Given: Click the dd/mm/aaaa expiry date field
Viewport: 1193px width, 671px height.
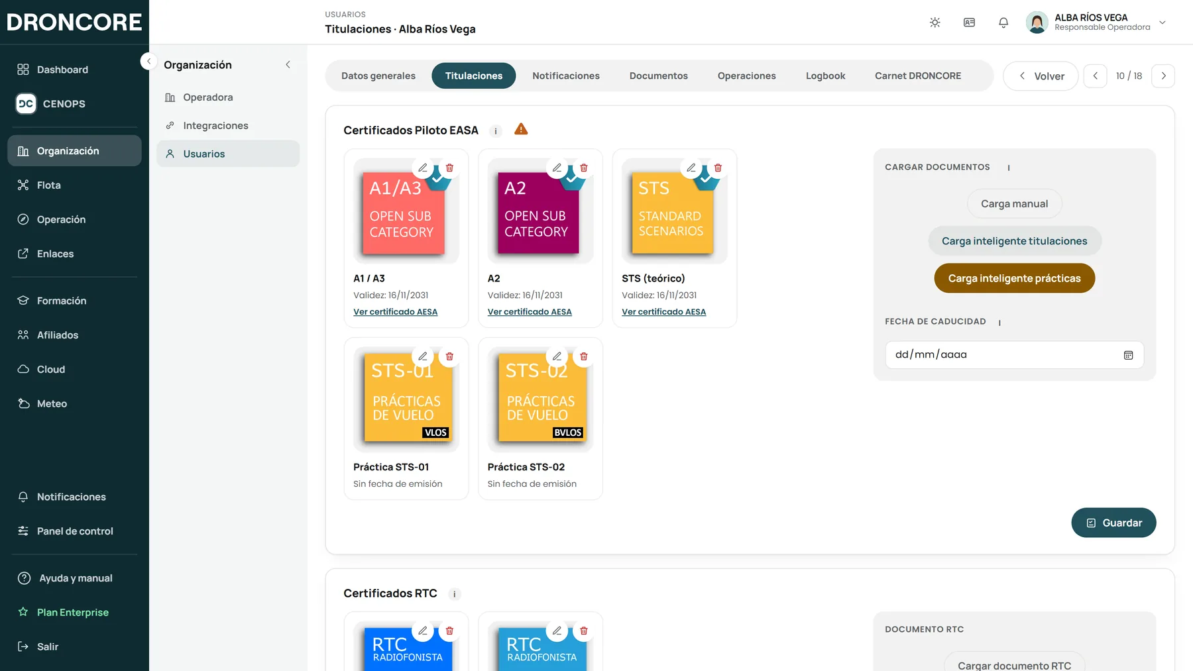Looking at the screenshot, I should [1015, 355].
